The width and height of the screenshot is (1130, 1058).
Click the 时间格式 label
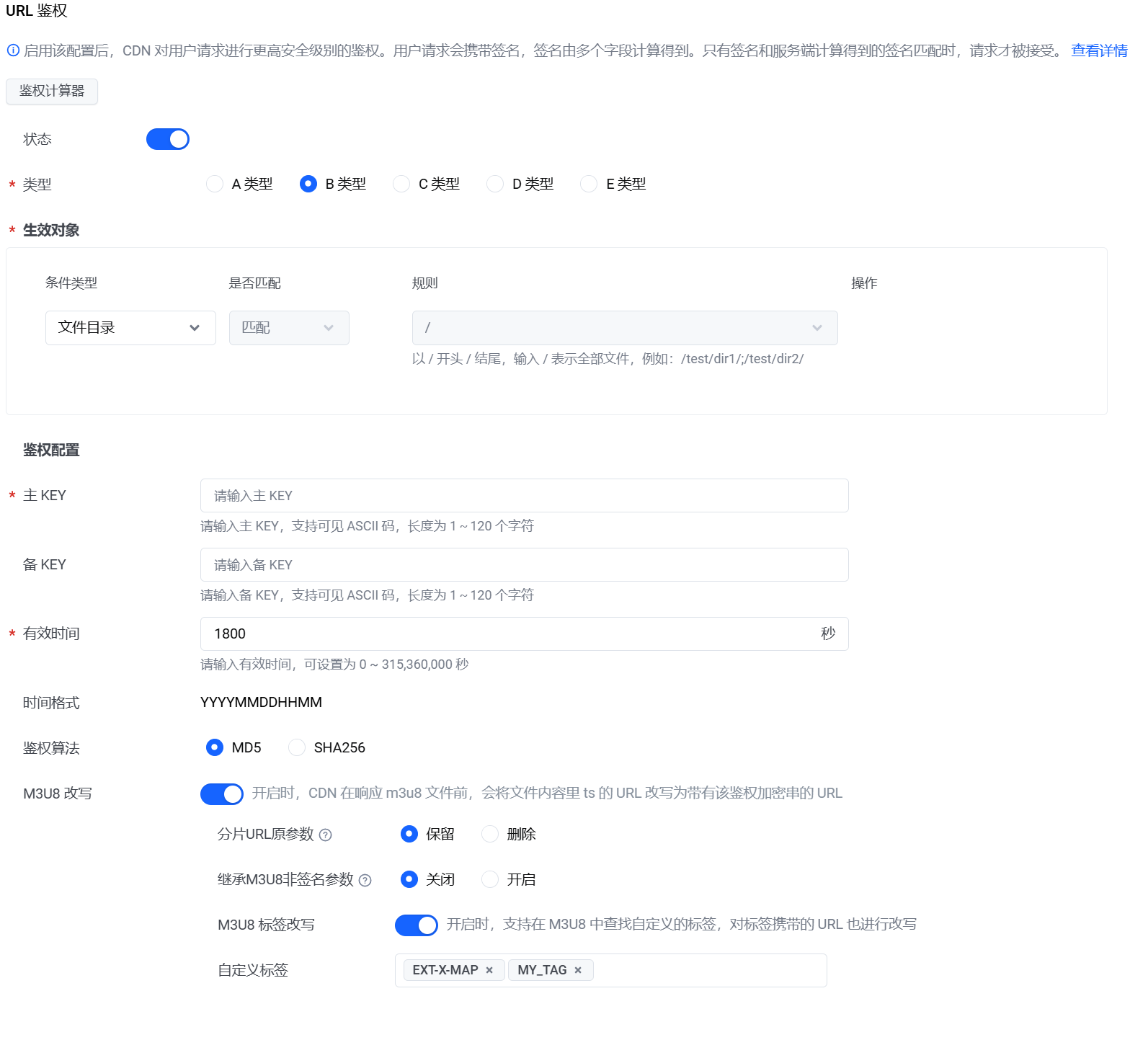coord(51,703)
